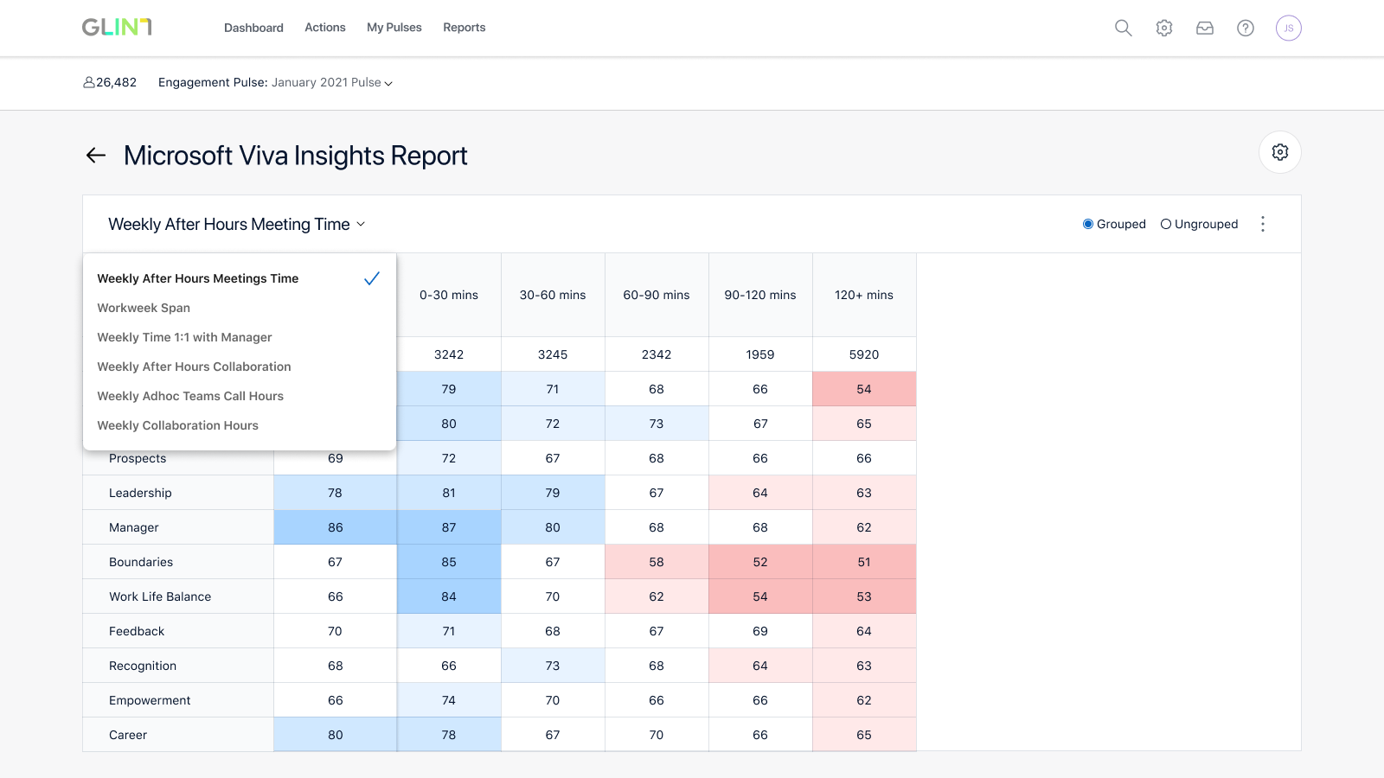The height and width of the screenshot is (778, 1384).
Task: Choose Weekly After Hours Meetings Time option
Action: tap(240, 278)
